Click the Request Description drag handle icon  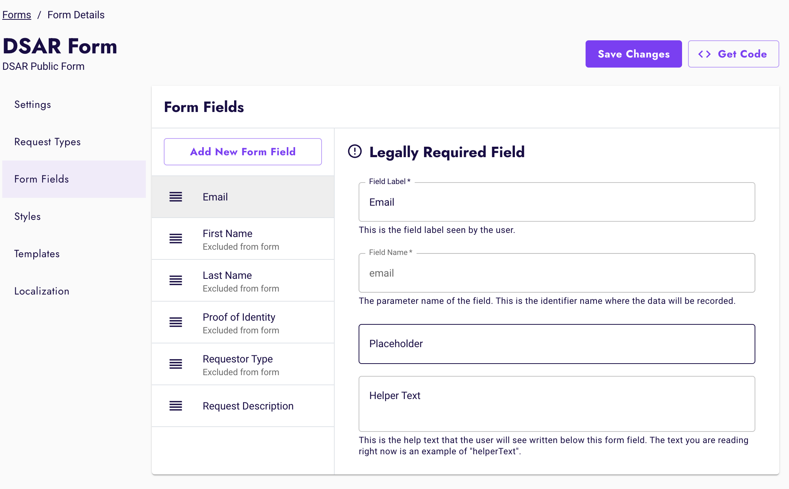click(176, 406)
